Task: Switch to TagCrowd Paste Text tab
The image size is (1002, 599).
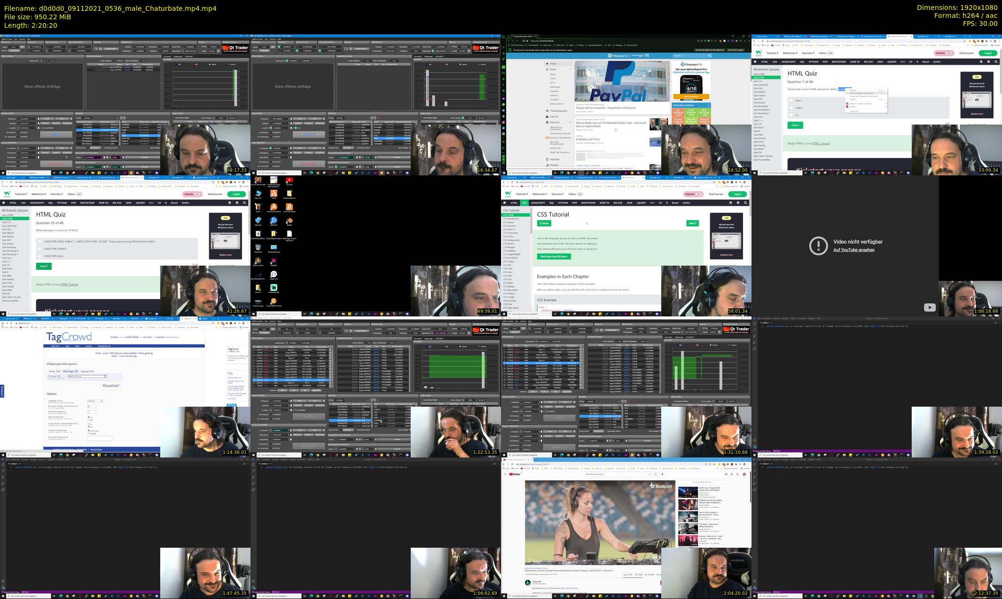Action: (x=55, y=371)
